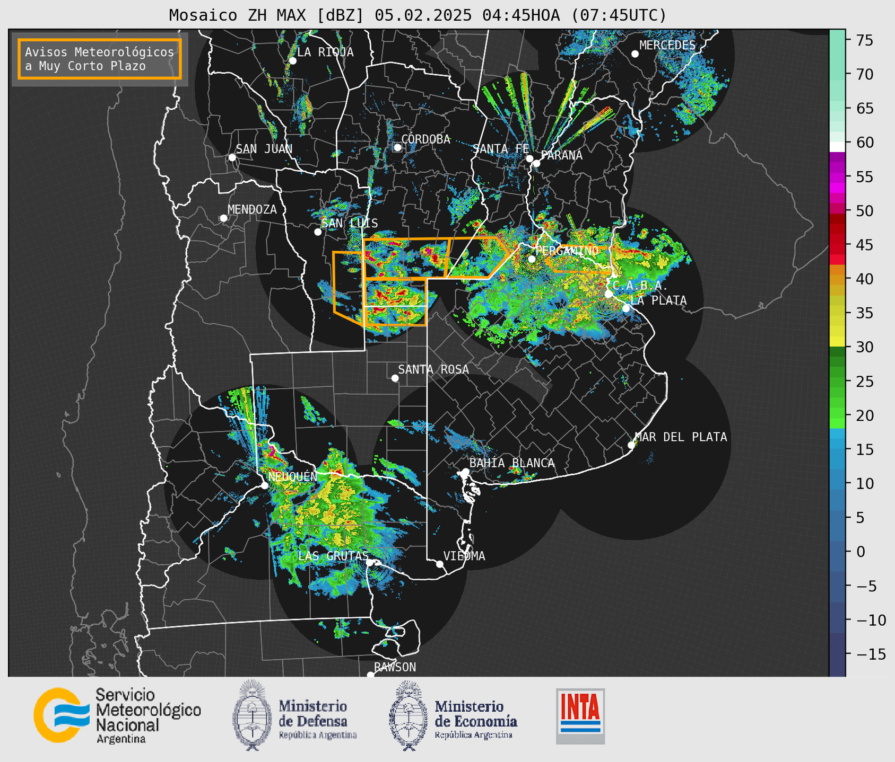Click the Avisos Meteorológicos a Muy Corto Plazo legend box

point(100,59)
